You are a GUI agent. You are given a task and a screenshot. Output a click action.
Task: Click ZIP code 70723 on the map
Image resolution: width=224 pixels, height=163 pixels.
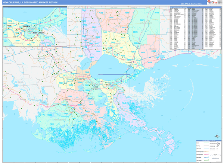(65, 75)
